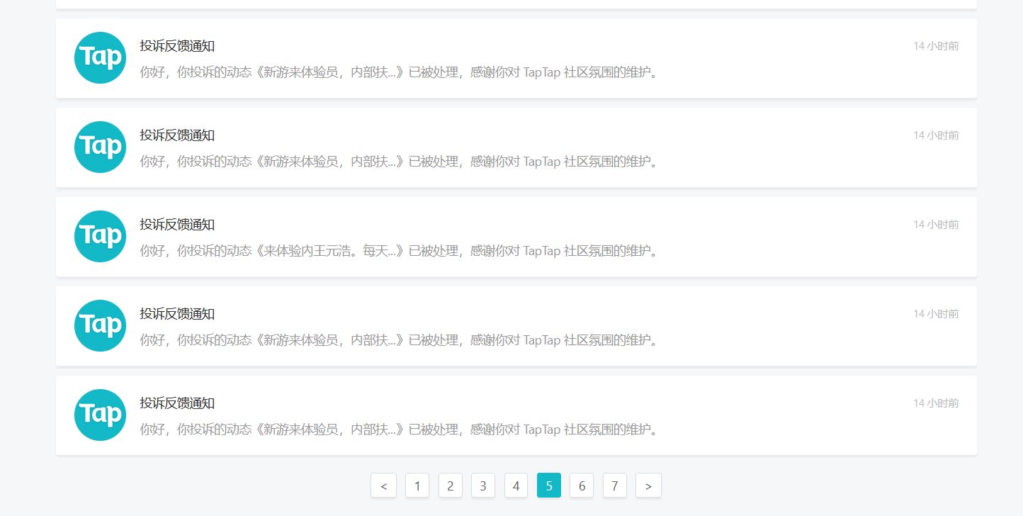Click the 14 小时前 timestamp of the 来体验内王元浩 notification

click(936, 225)
